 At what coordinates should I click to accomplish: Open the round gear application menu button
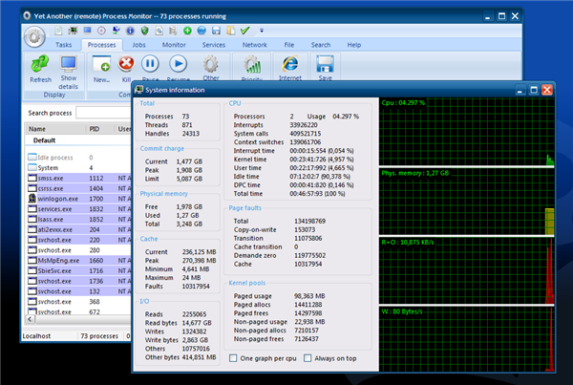tap(34, 37)
